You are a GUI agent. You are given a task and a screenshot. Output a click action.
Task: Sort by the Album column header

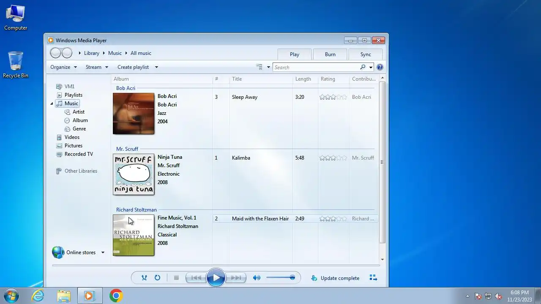click(161, 79)
